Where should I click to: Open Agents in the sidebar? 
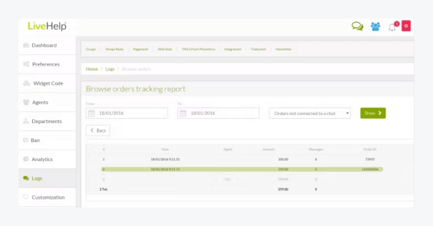[x=47, y=103]
